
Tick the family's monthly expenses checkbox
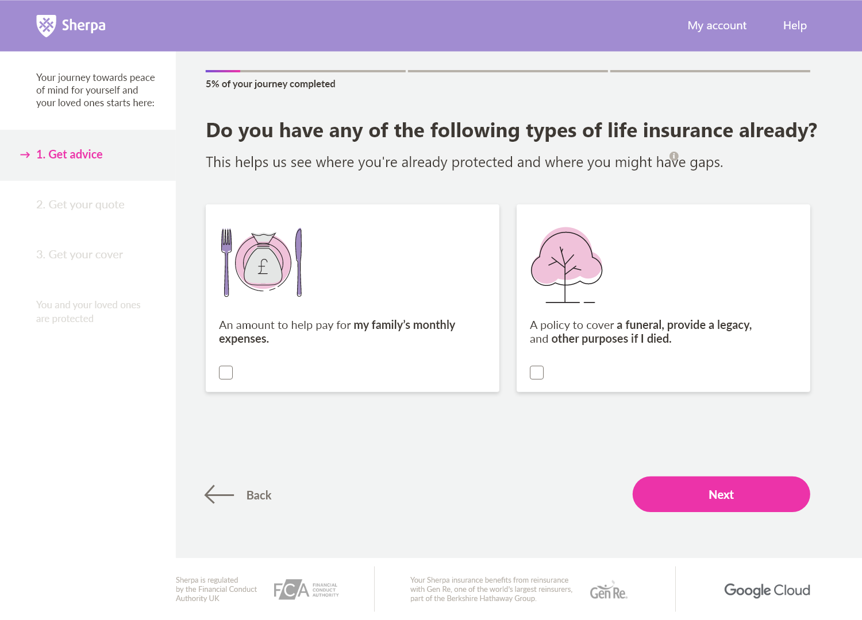pos(226,373)
